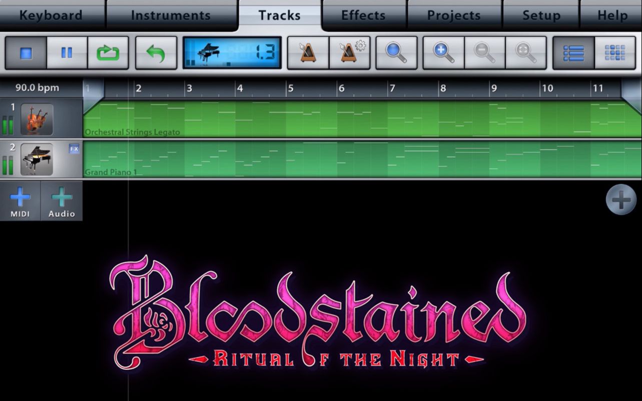This screenshot has width=642, height=401.
Task: Open the Setup tab
Action: 541,15
